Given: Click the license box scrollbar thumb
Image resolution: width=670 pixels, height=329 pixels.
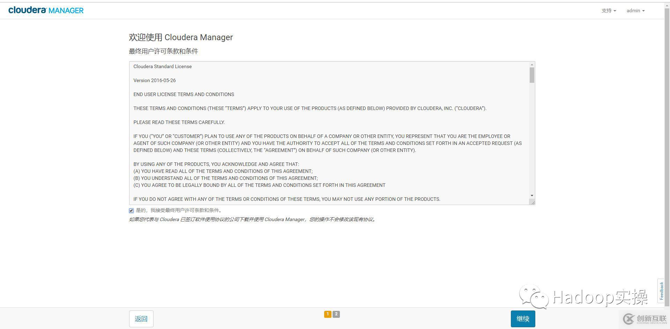Looking at the screenshot, I should click(x=532, y=75).
